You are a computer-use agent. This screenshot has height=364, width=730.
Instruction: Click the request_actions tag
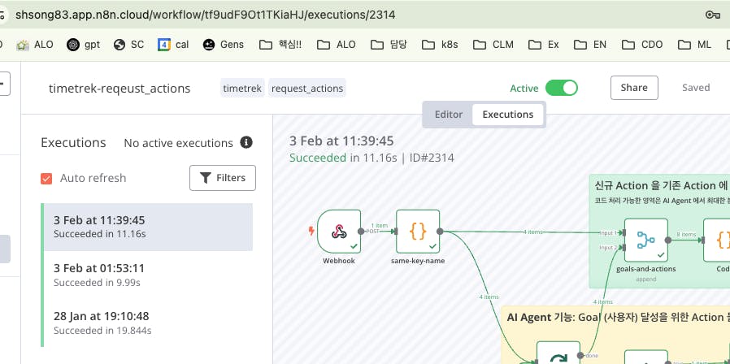(x=306, y=88)
